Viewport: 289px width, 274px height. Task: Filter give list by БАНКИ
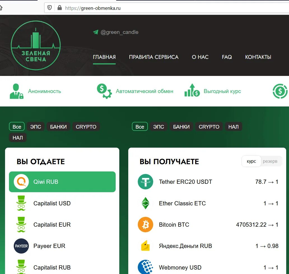(59, 127)
